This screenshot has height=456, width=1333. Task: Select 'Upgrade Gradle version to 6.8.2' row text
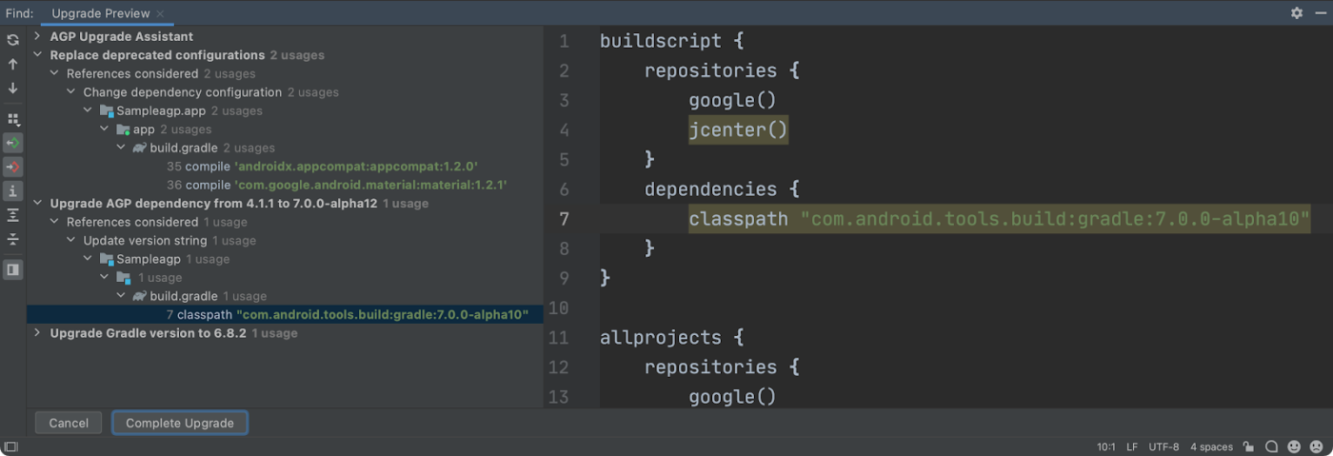click(x=149, y=333)
